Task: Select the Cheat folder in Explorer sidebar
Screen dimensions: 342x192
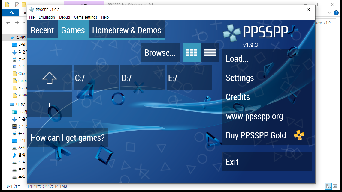Action: 20,74
